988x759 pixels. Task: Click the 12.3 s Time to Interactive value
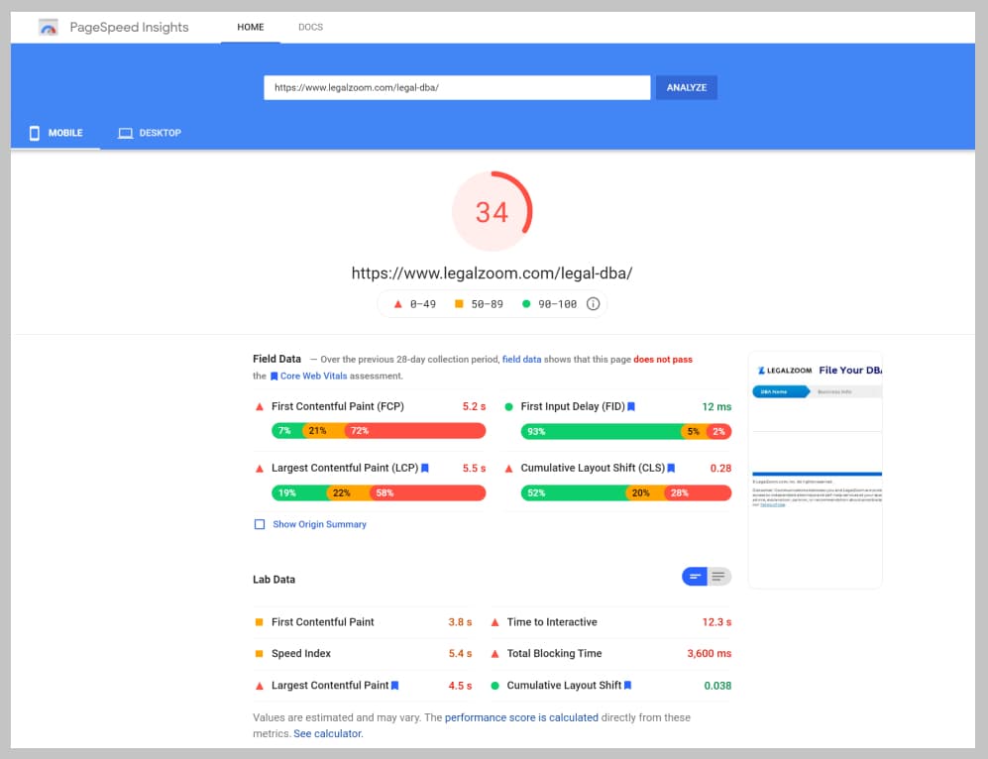pyautogui.click(x=717, y=622)
